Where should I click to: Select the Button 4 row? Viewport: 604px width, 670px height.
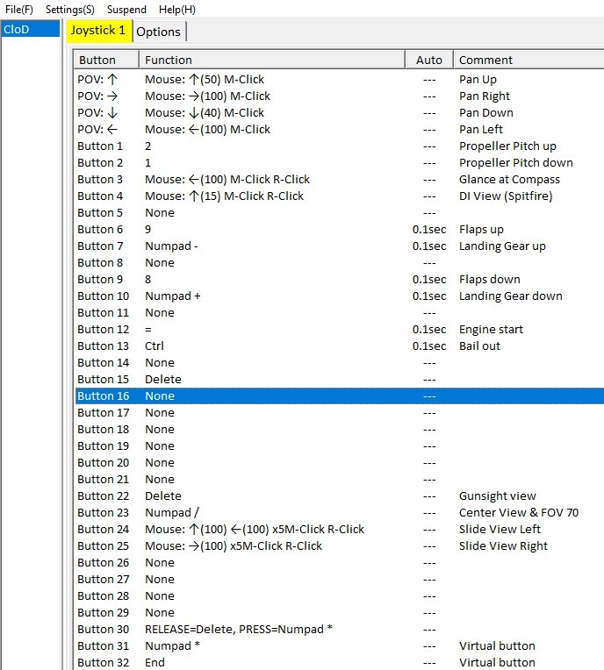tap(340, 196)
